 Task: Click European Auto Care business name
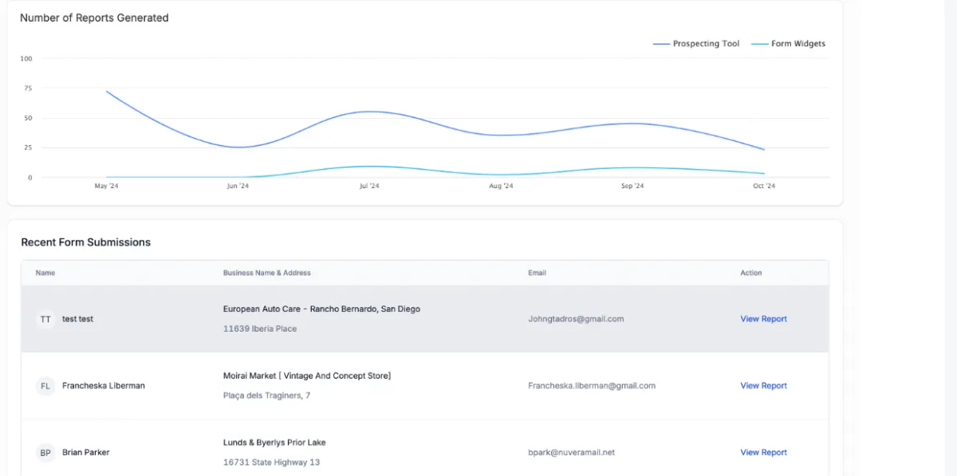click(321, 309)
